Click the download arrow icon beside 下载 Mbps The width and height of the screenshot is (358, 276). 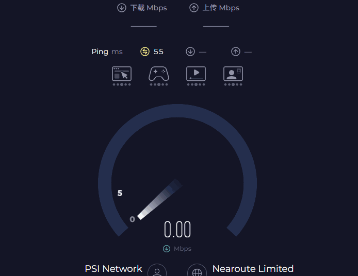coord(122,8)
